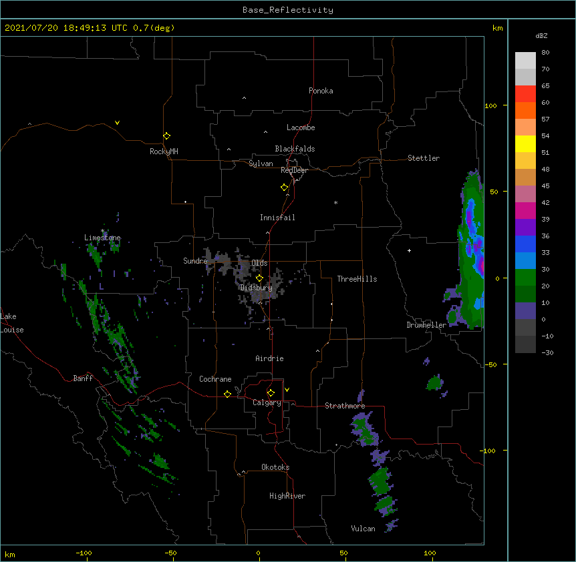
Task: Click the Banff town label
Action: (x=83, y=378)
